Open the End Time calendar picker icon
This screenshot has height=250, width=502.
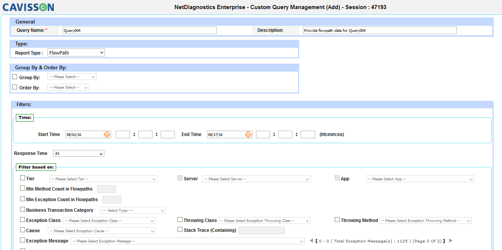click(x=248, y=134)
